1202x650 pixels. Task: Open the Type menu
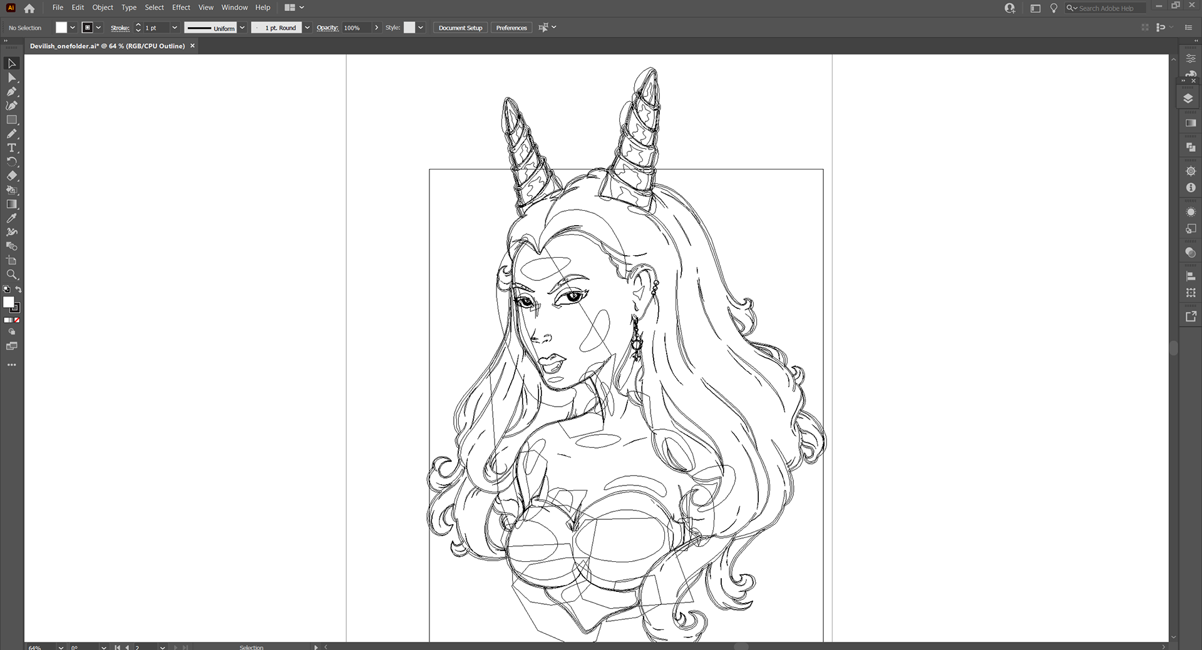(x=129, y=8)
